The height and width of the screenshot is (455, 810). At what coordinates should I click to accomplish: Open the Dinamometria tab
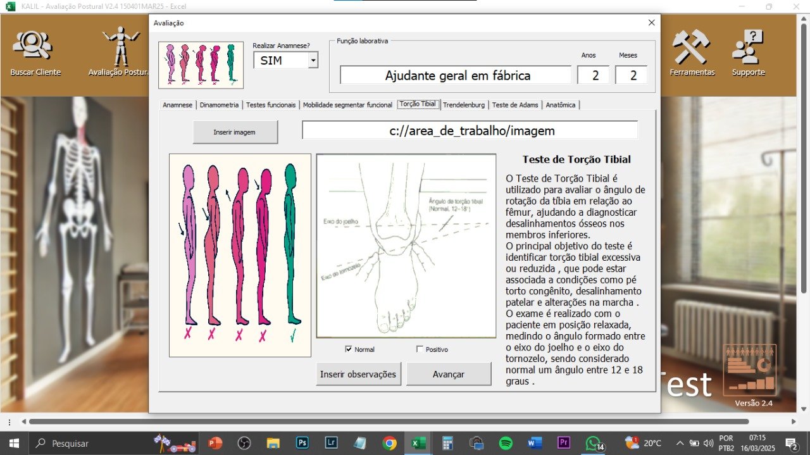pos(219,105)
